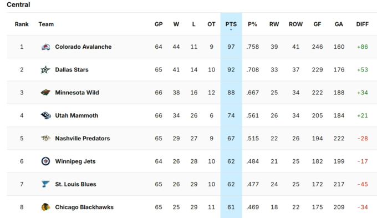377x218 pixels.
Task: Sort table by DIFF column
Action: click(363, 24)
